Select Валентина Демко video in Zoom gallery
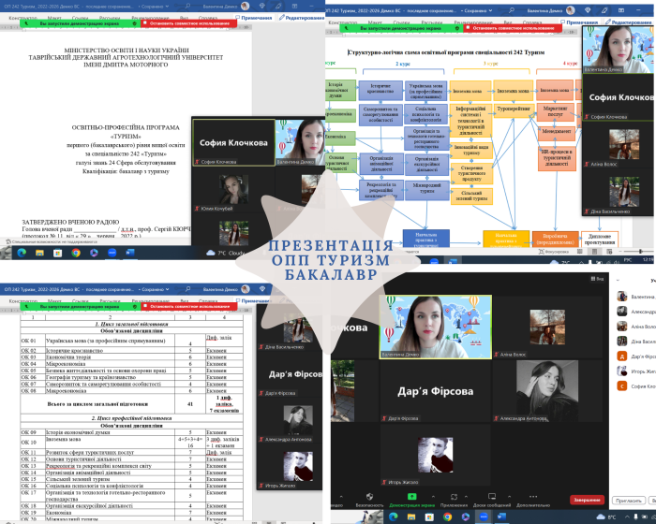Viewport: 656px width, 524px height. coord(436,327)
